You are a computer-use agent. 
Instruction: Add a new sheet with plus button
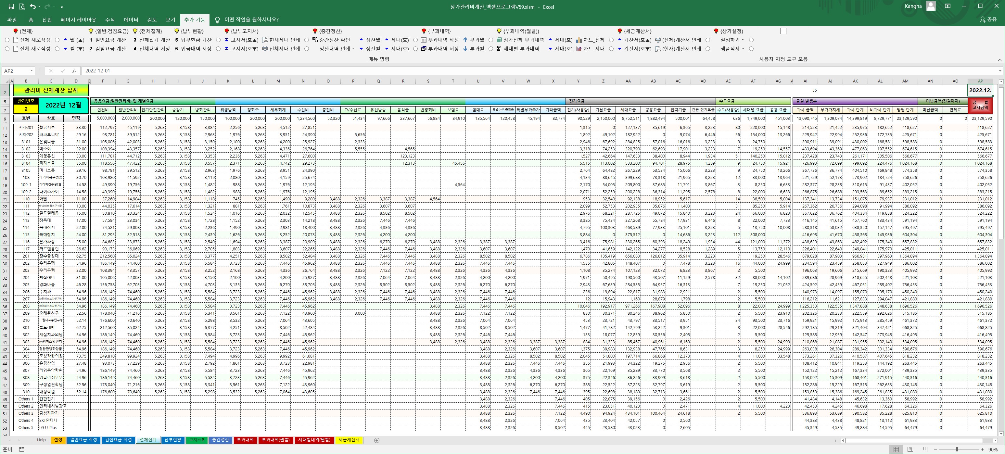pos(376,440)
